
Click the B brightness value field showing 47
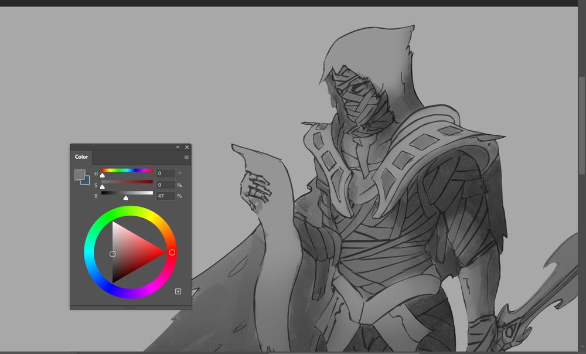[166, 196]
